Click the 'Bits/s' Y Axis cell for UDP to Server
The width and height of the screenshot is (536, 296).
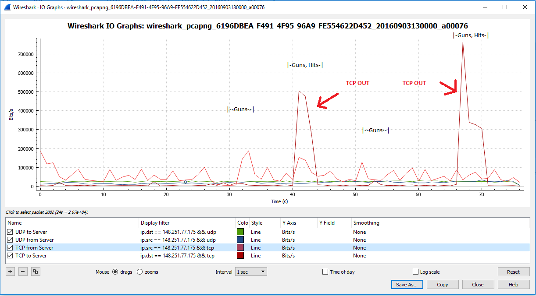click(x=288, y=232)
